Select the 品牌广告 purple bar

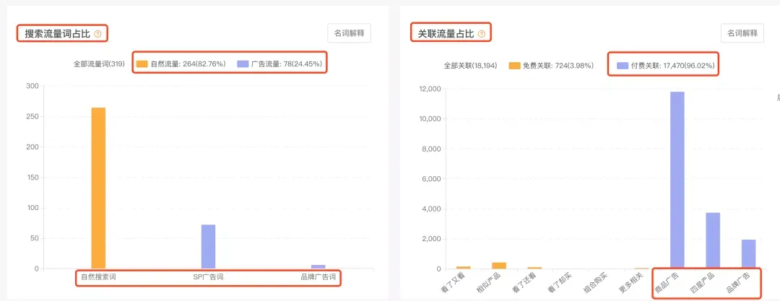749,254
